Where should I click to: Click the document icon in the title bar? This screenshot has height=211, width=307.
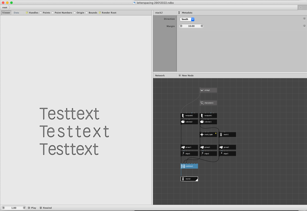point(134,3)
